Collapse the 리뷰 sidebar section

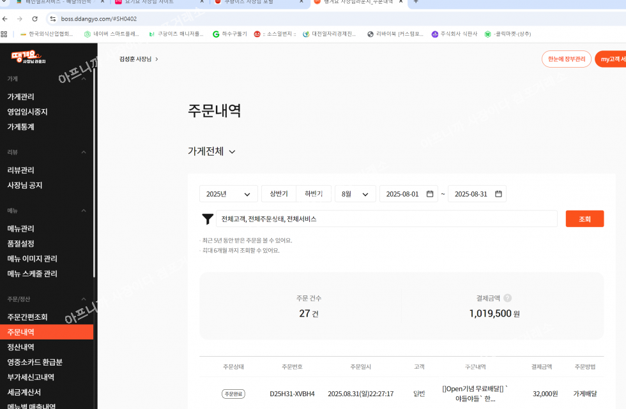tap(84, 152)
